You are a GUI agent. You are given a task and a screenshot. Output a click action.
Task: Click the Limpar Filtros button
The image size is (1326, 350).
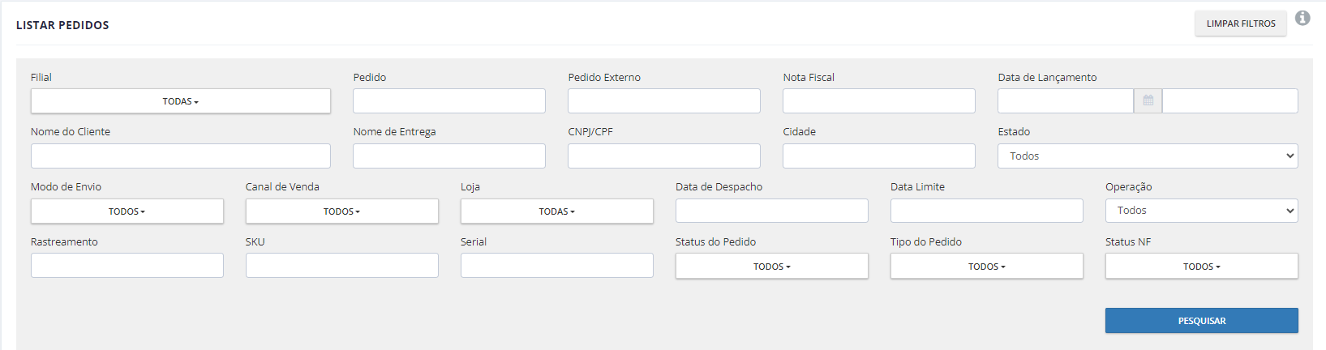point(1241,23)
